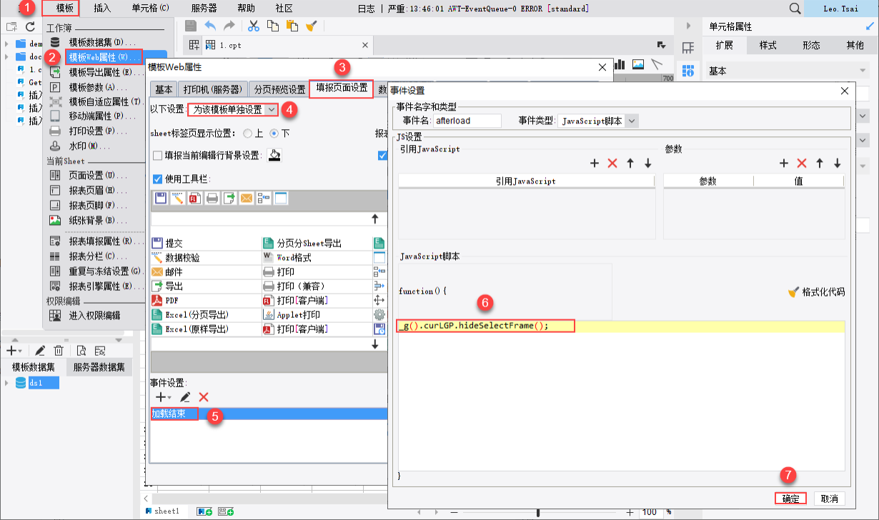
Task: Open add dataset plus dropdown
Action: [13, 350]
